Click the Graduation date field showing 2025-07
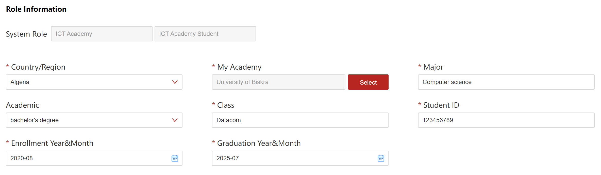Image resolution: width=601 pixels, height=175 pixels. click(292, 158)
